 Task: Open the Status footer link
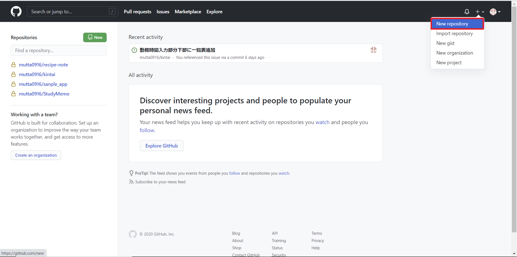pos(277,248)
